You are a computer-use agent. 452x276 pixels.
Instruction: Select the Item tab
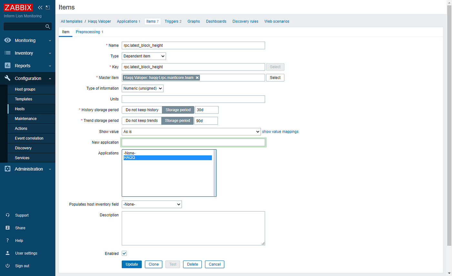point(66,32)
